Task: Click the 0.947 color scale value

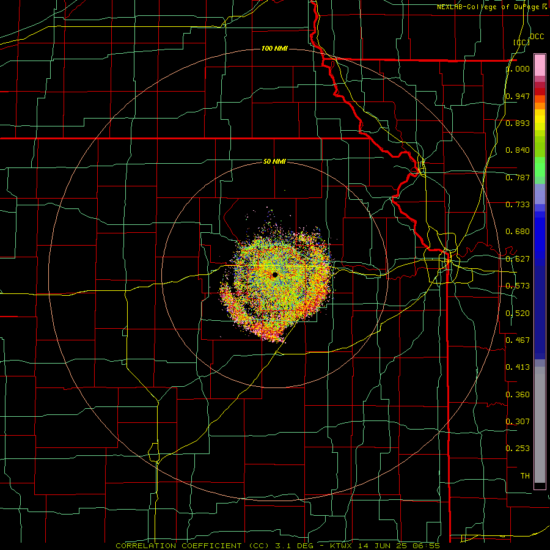Action: pyautogui.click(x=518, y=96)
